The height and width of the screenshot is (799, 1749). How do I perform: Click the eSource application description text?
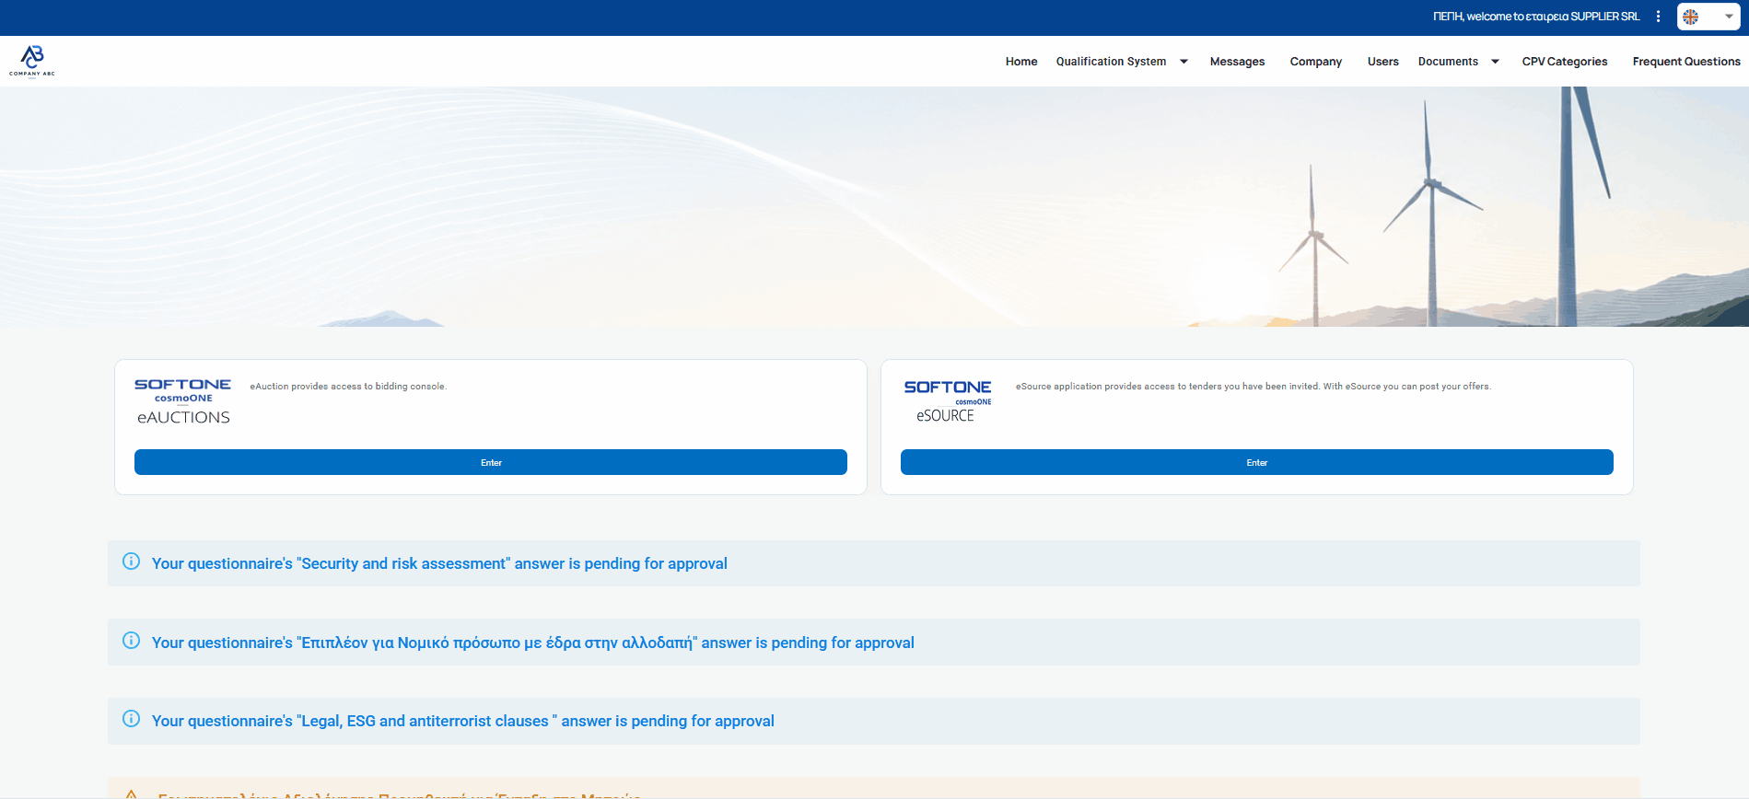tap(1253, 387)
